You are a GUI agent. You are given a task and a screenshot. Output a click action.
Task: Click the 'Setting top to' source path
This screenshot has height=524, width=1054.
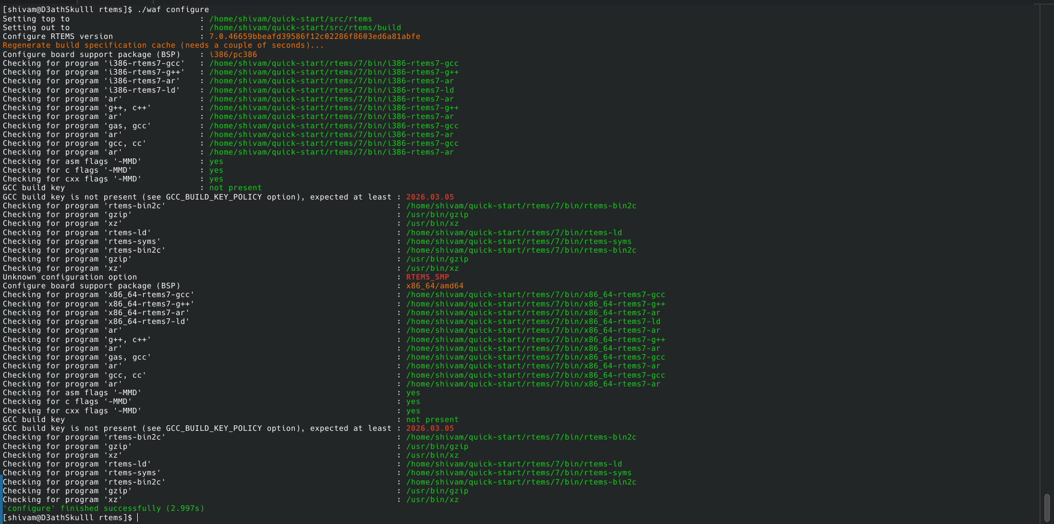290,19
